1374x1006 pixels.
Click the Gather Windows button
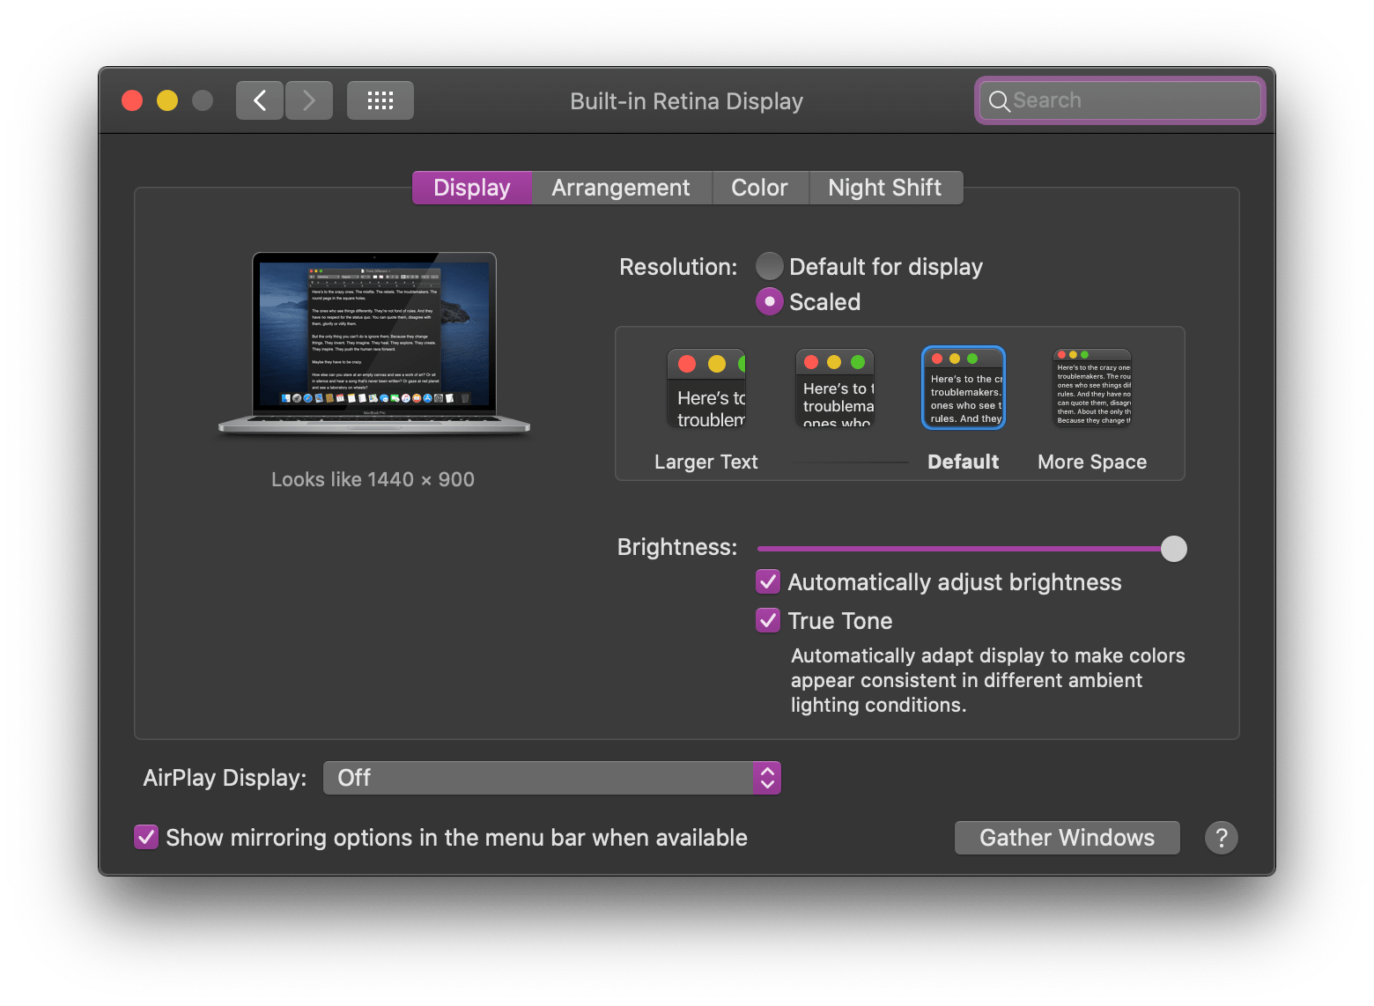click(1067, 837)
